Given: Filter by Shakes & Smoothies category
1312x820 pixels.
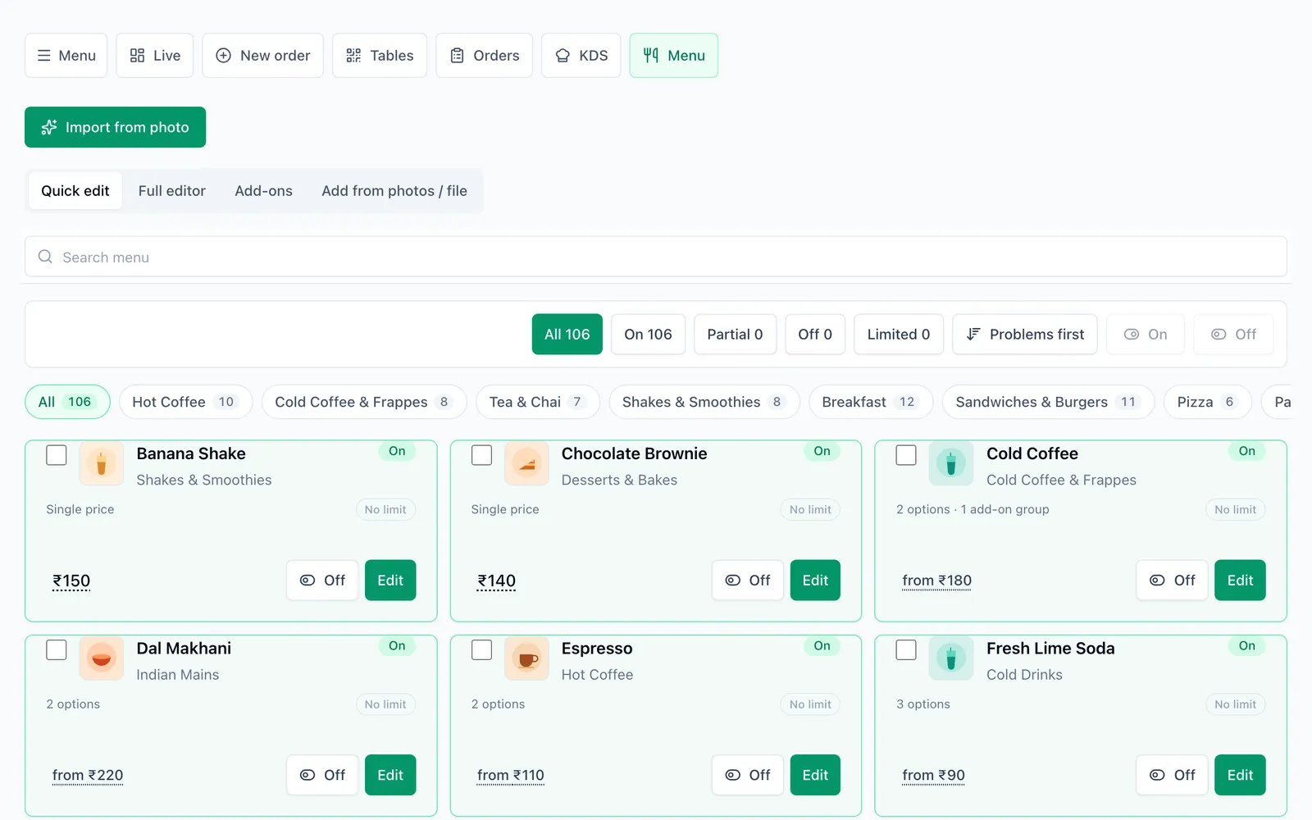Looking at the screenshot, I should coord(704,402).
